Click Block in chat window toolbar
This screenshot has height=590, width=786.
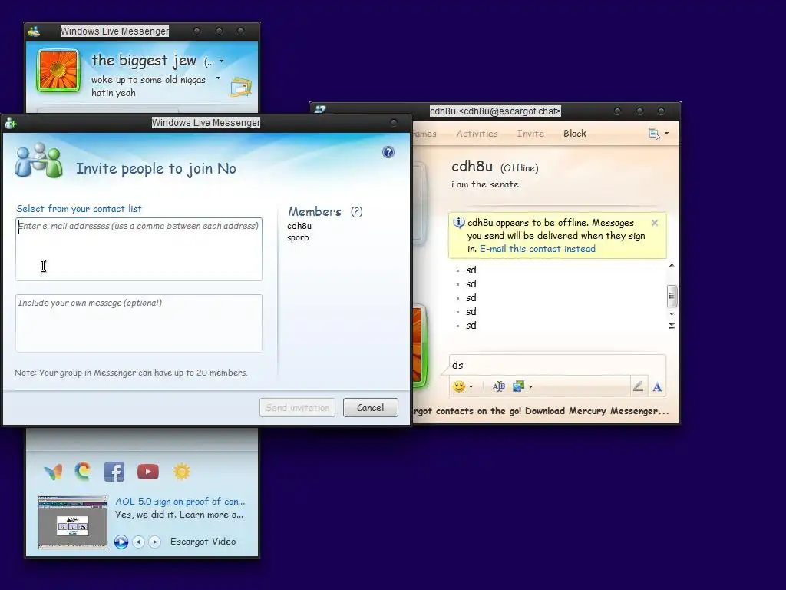tap(574, 134)
